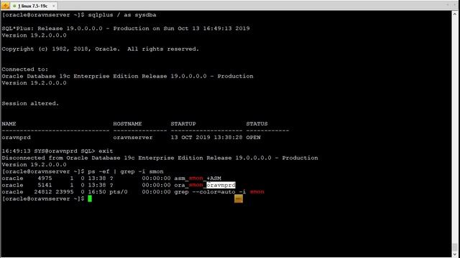Close the linux 7.5-19c session tab

[53, 6]
